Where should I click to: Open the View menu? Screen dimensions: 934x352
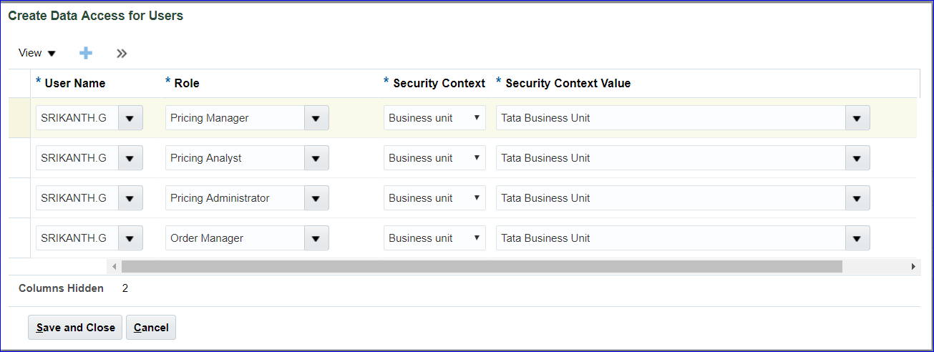pos(37,53)
